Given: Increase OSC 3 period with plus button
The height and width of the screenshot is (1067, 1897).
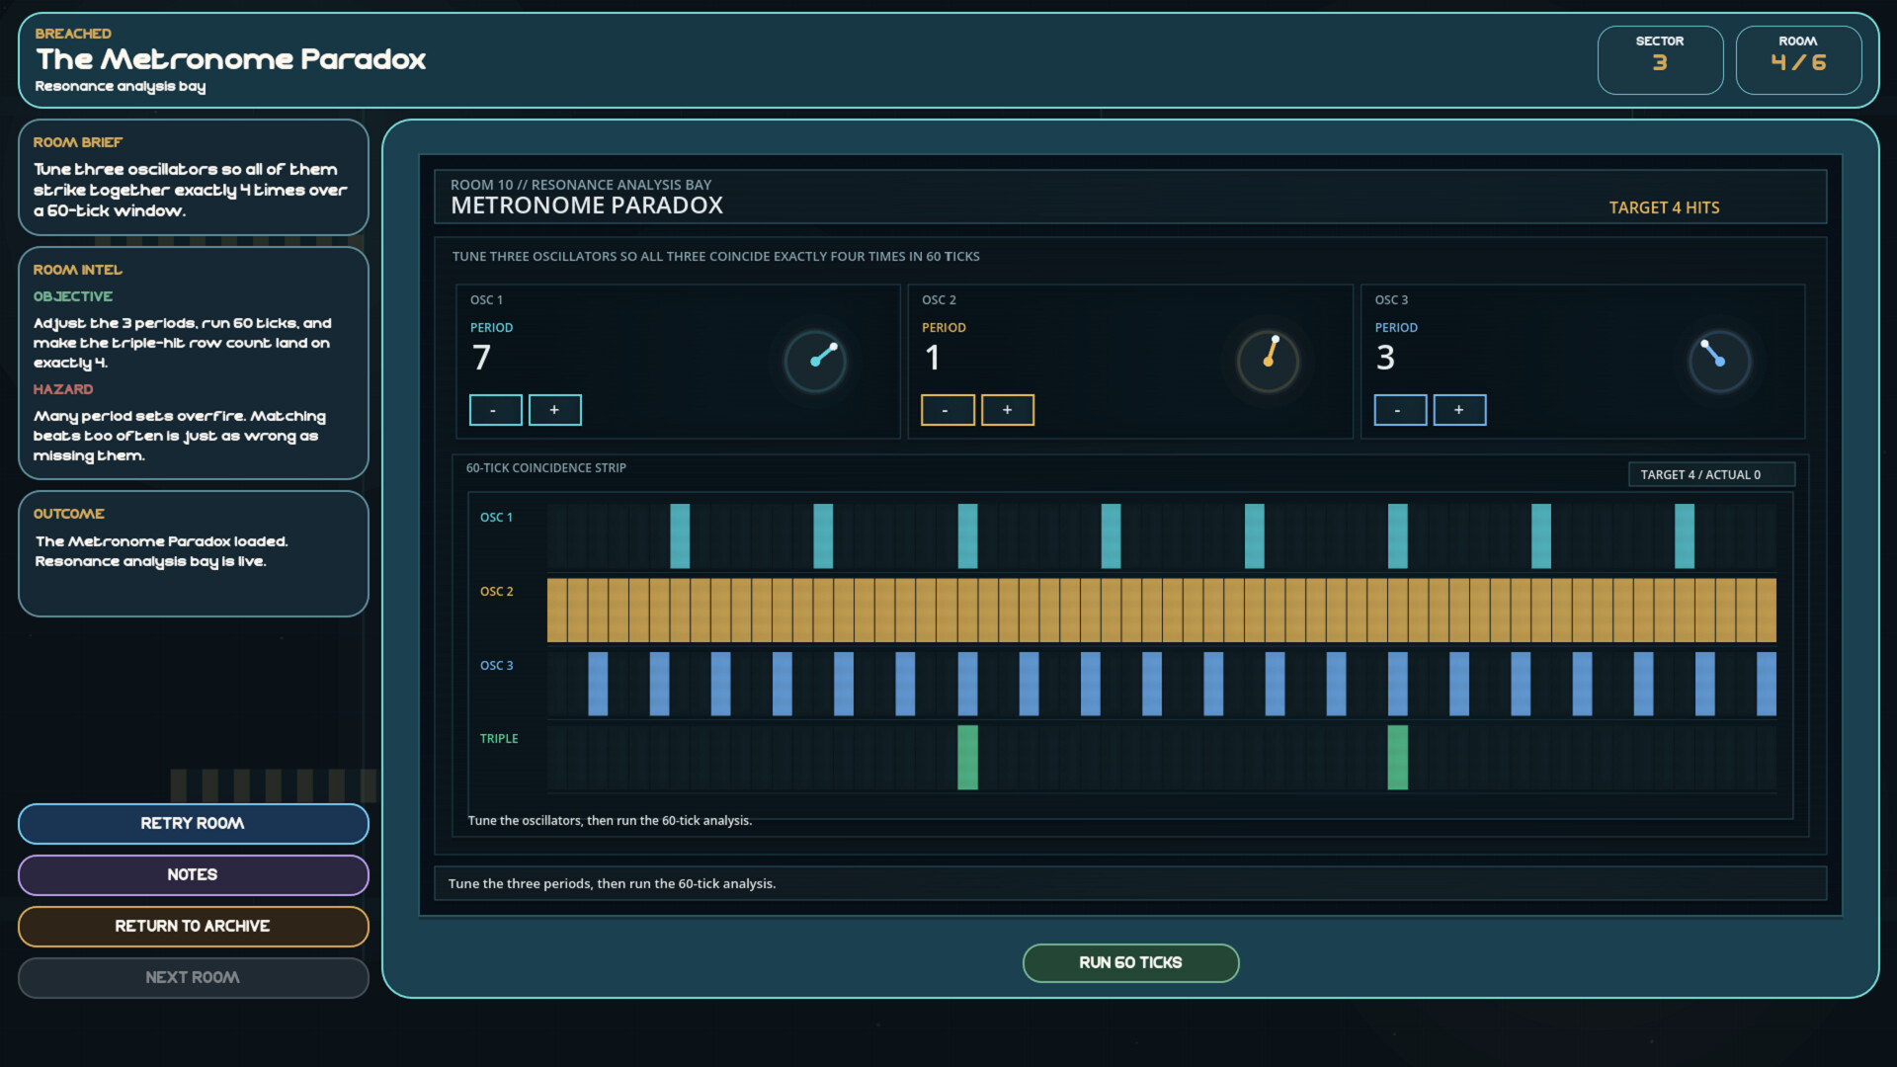Looking at the screenshot, I should 1459,410.
